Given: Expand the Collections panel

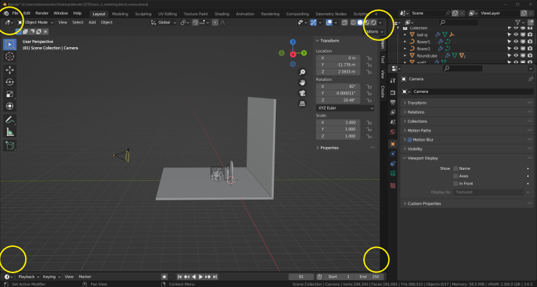Looking at the screenshot, I should point(465,121).
